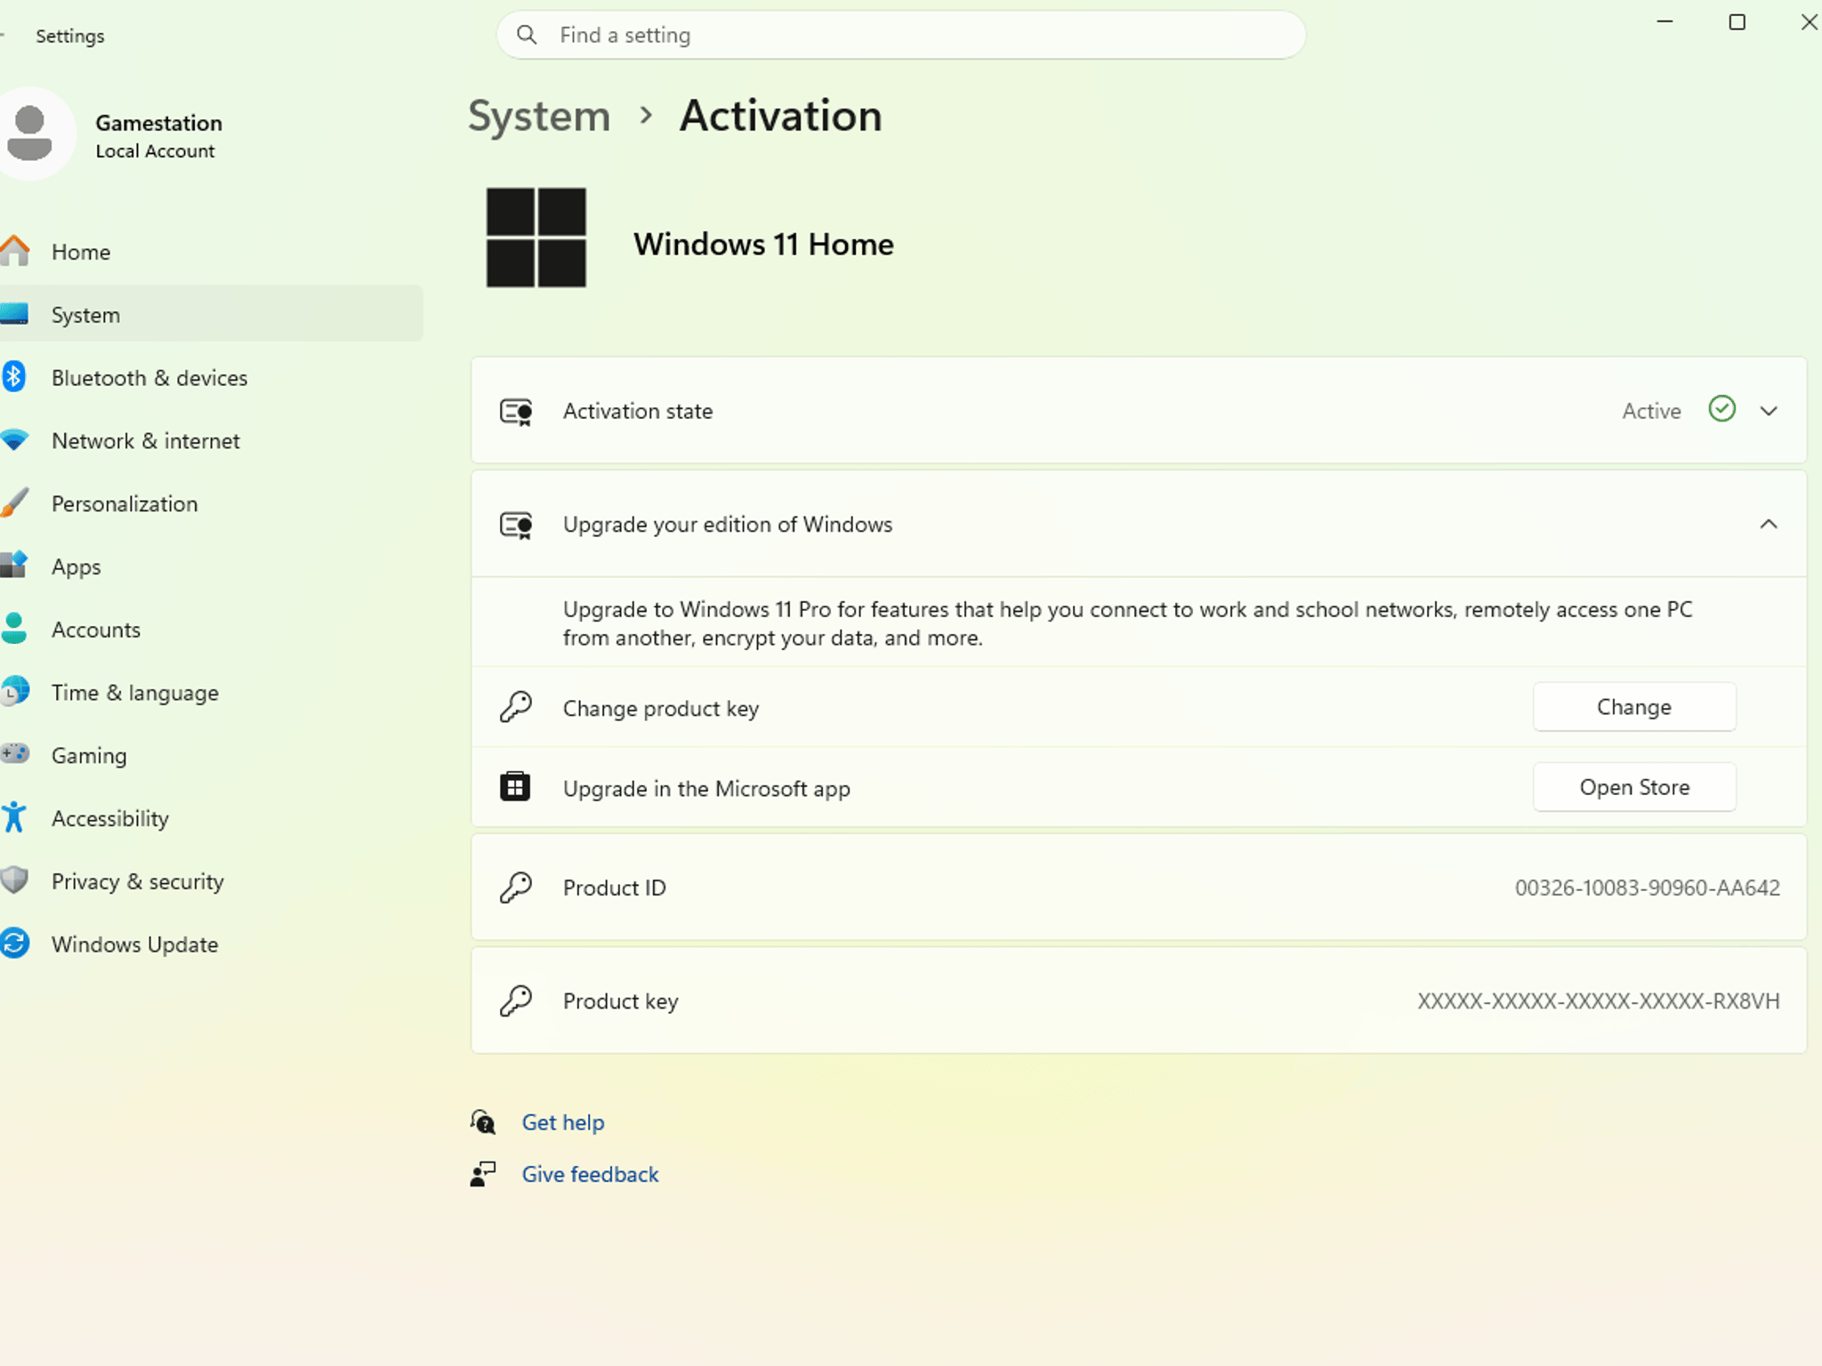Screen dimensions: 1822x1366
Task: Click the Personalization paintbrush icon
Action: 14,502
